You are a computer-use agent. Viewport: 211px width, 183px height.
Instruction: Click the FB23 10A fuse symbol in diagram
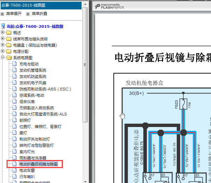[183, 104]
